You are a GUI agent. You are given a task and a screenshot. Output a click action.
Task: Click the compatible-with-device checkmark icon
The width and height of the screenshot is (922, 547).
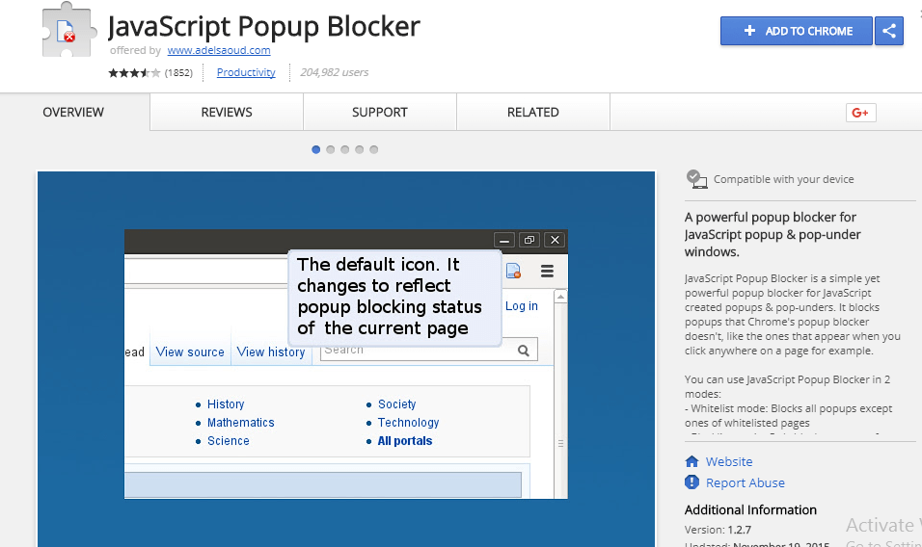click(696, 179)
